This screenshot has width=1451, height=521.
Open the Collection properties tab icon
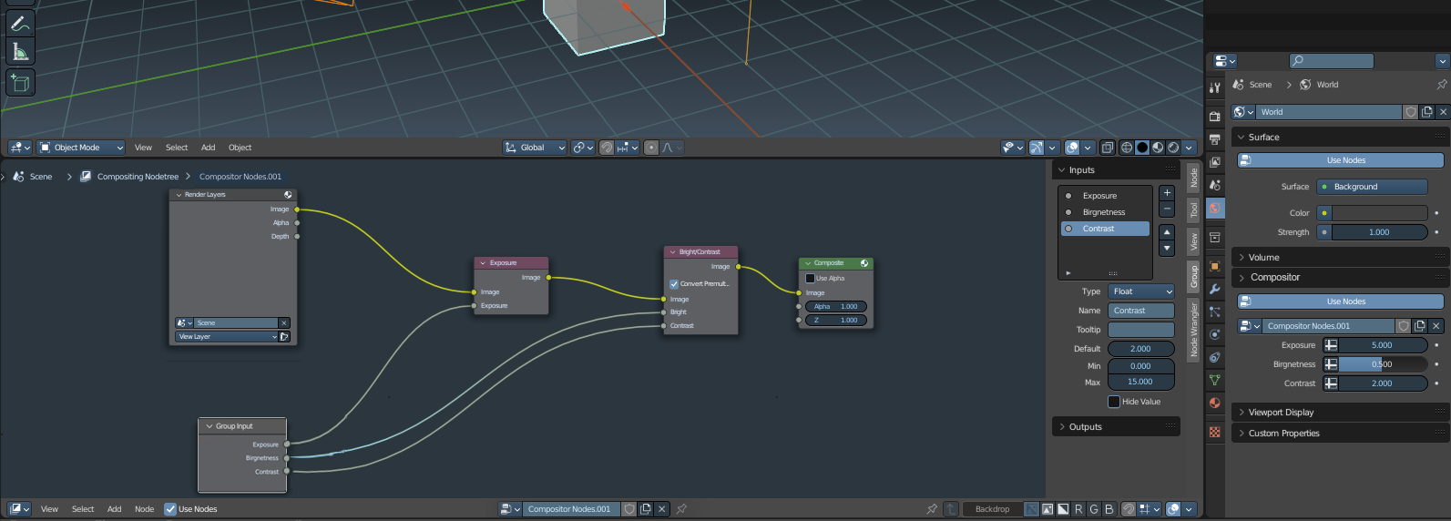(1215, 238)
